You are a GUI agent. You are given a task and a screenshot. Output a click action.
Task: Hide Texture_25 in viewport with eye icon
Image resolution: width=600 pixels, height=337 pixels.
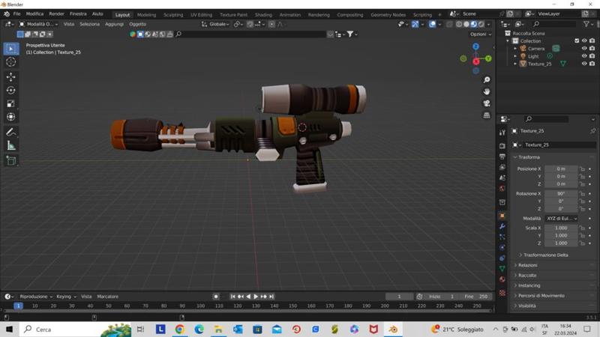point(584,64)
